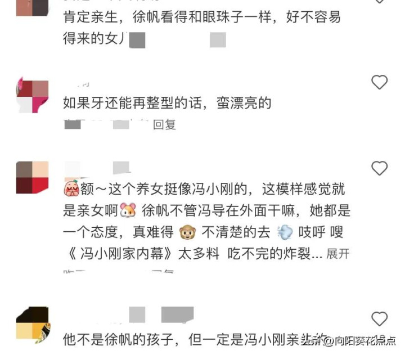Tap the heart beside 肯定亲生 comment

pyautogui.click(x=379, y=1)
